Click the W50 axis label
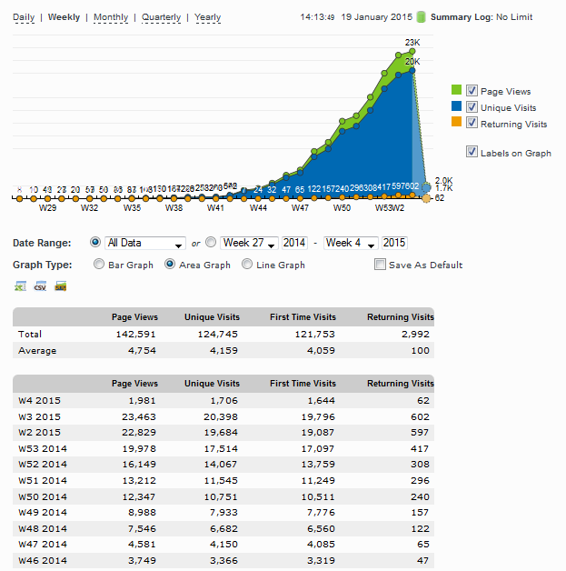 point(342,208)
